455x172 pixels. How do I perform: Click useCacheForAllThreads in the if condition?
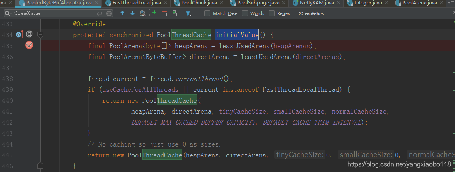pos(140,89)
